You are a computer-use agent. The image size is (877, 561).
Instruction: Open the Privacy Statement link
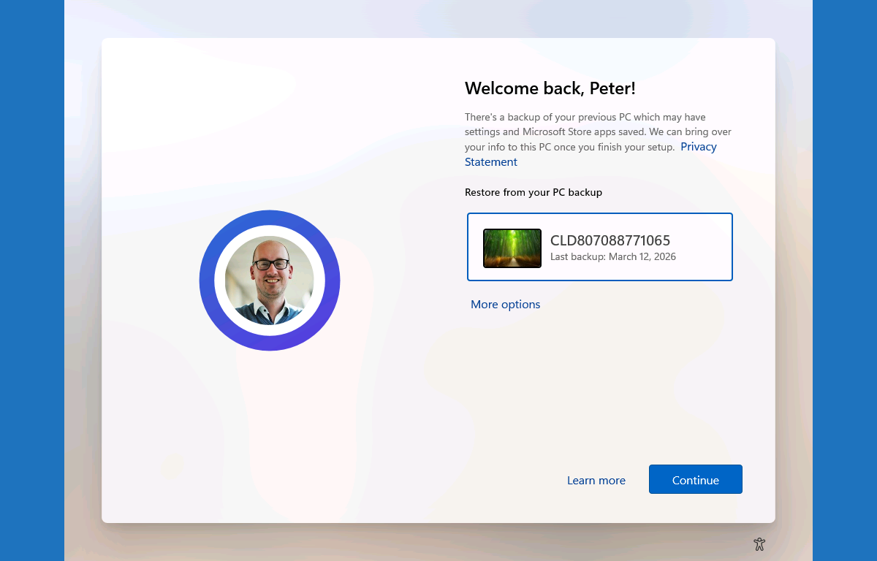(x=698, y=147)
